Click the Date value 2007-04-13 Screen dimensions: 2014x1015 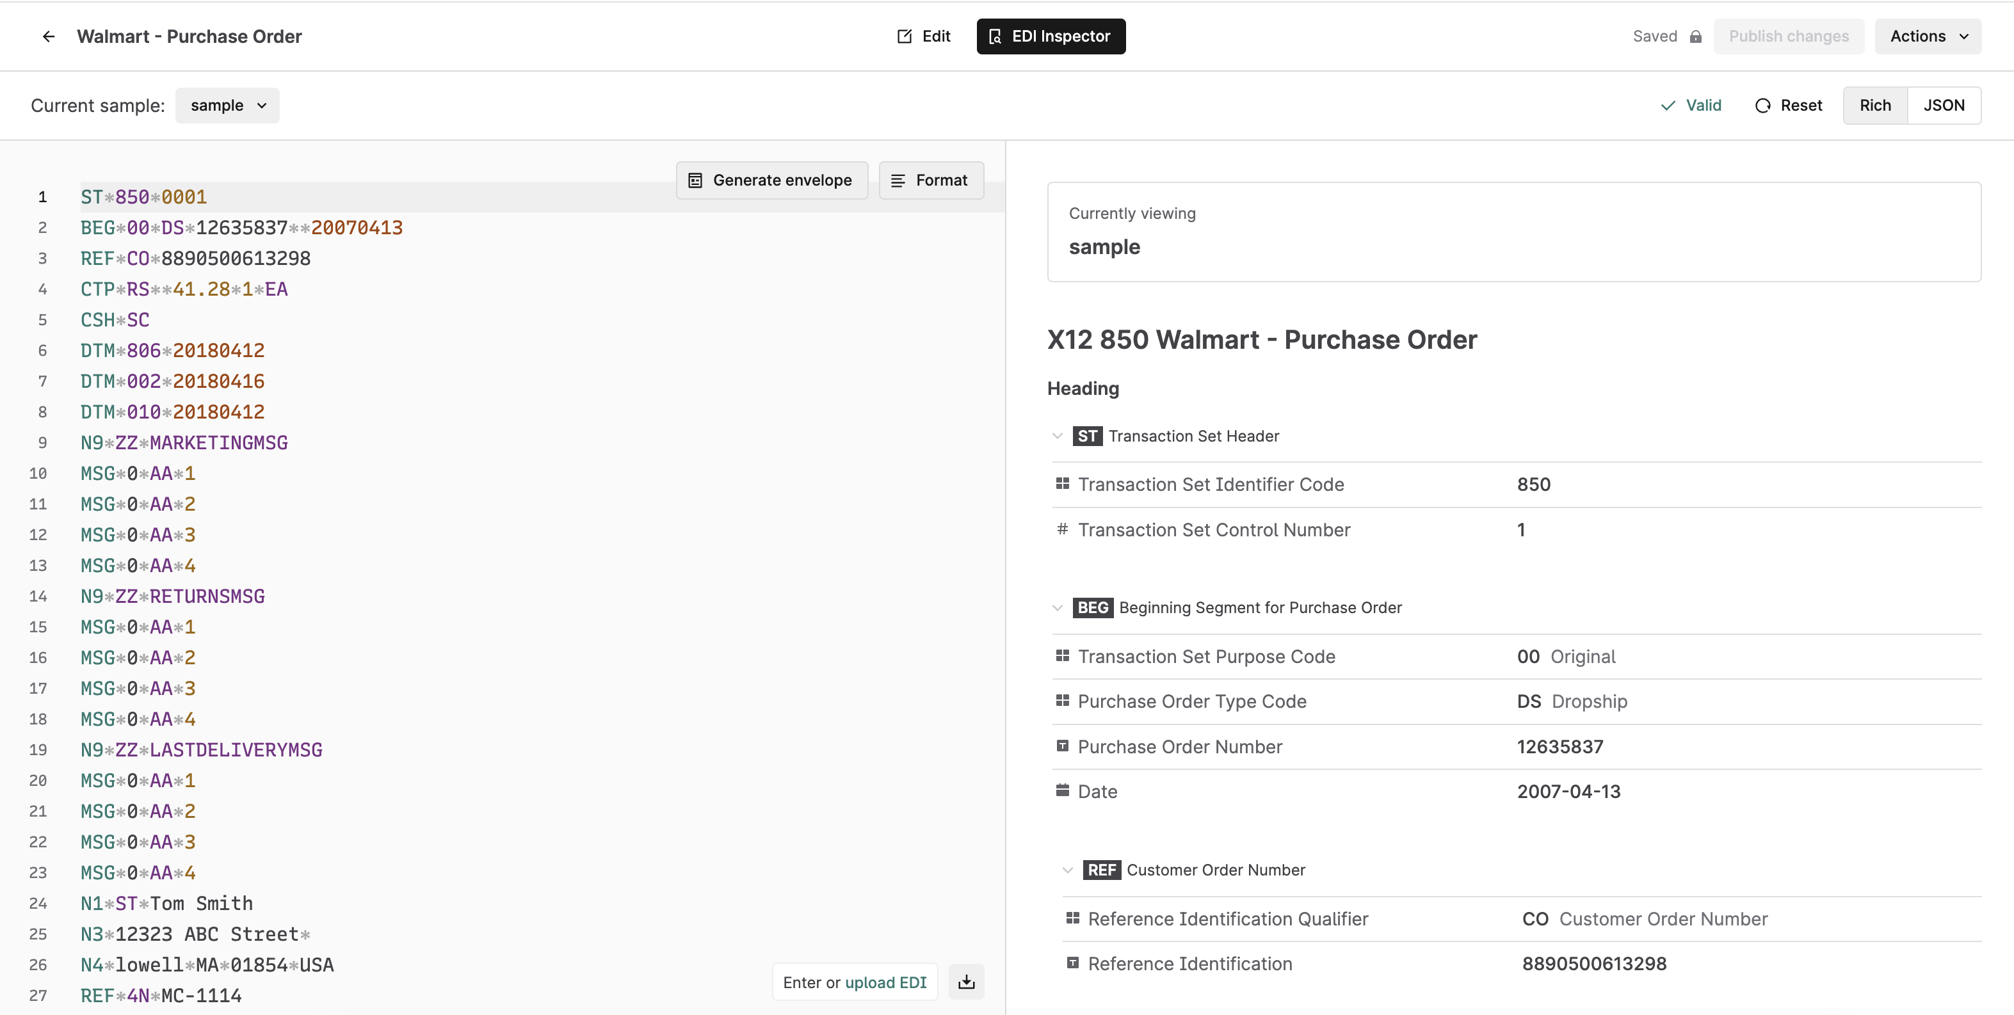1568,791
